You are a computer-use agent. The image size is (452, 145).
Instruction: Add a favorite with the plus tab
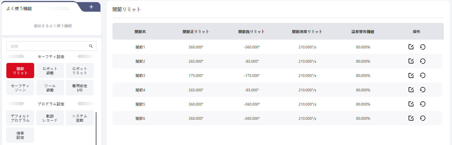[91, 7]
